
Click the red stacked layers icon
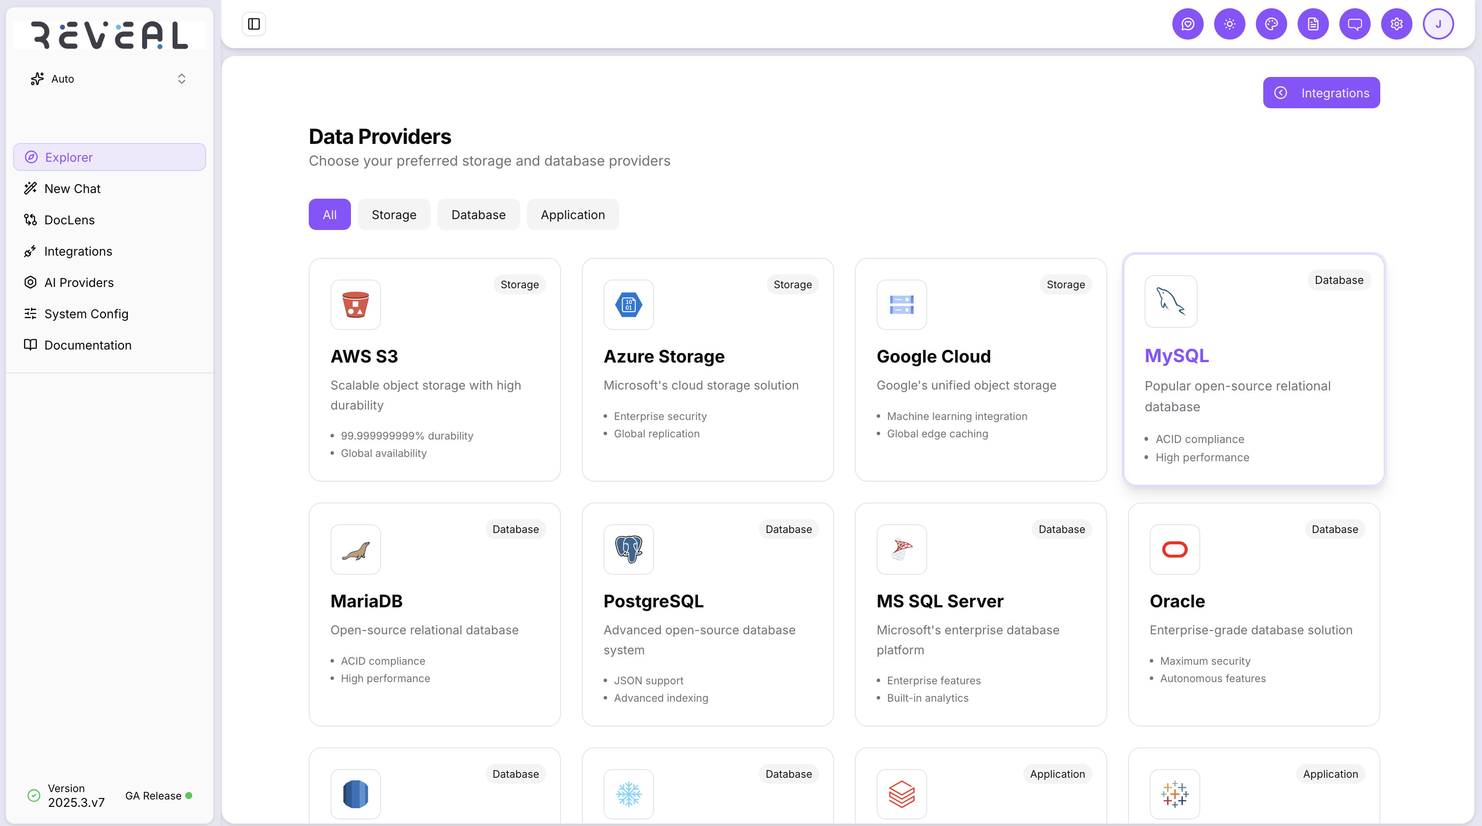point(901,794)
